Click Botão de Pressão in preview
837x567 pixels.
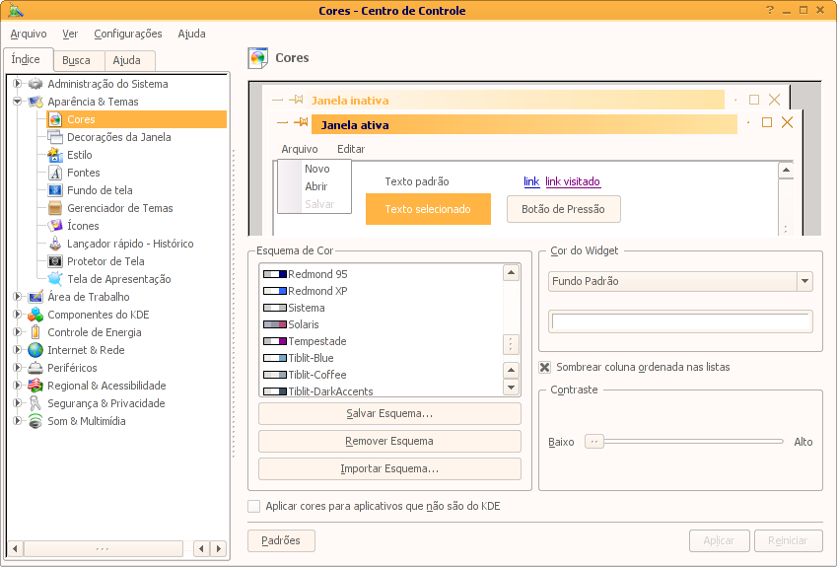563,209
